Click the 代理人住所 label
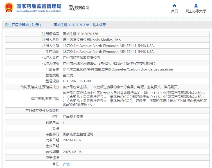212x168 pixels. [51, 63]
